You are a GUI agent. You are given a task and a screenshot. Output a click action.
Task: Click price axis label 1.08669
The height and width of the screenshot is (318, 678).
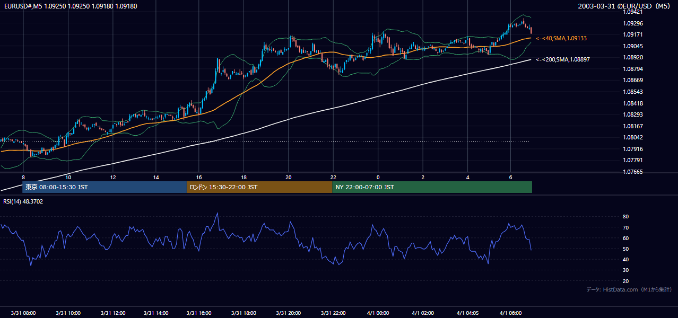point(633,81)
